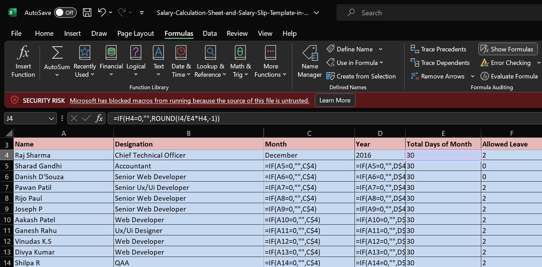Open the Insert Function dialog

click(x=23, y=62)
